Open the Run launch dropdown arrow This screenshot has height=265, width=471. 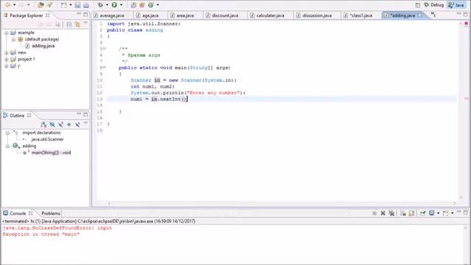click(x=121, y=5)
